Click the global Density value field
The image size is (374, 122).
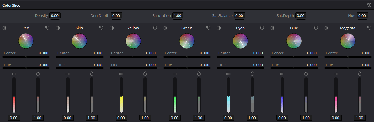tap(55, 15)
